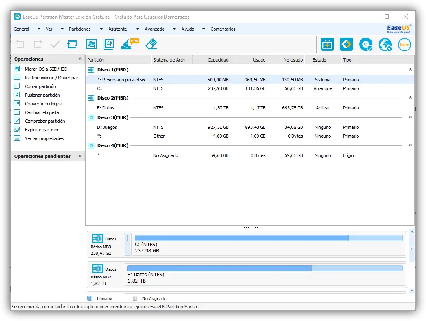The image size is (426, 321).
Task: Collapse the Operaciones pendientes section
Action: click(x=80, y=156)
